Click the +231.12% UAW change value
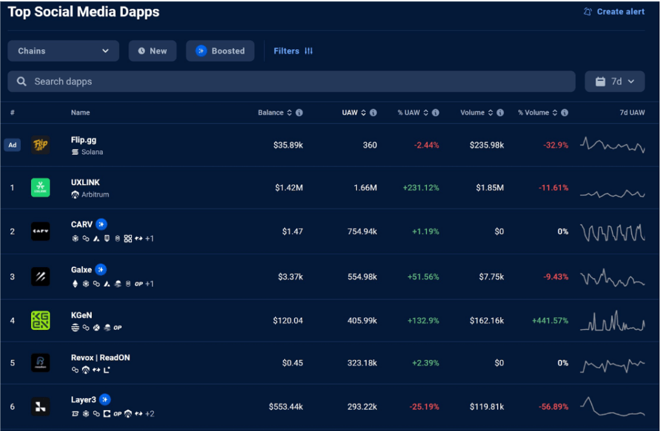 (421, 188)
